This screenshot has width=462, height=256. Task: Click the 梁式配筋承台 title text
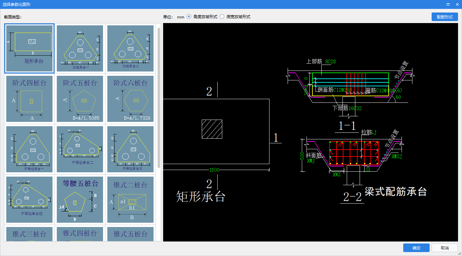[396, 191]
